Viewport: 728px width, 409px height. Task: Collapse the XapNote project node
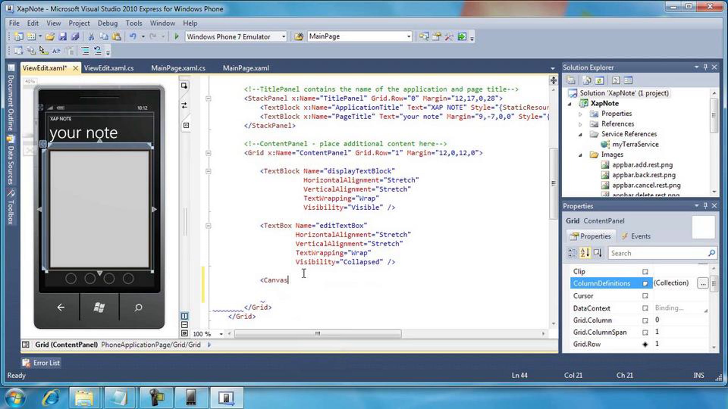click(570, 104)
